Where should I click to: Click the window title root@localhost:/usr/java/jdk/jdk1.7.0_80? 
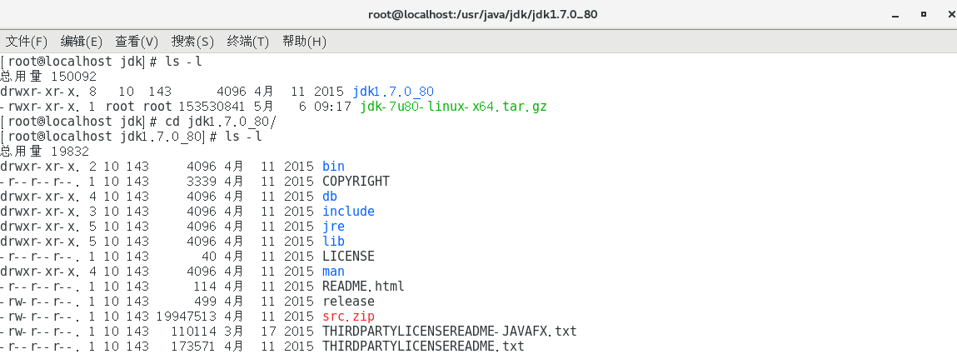[483, 14]
